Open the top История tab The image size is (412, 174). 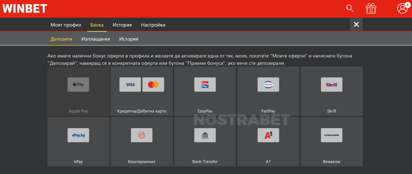click(122, 25)
